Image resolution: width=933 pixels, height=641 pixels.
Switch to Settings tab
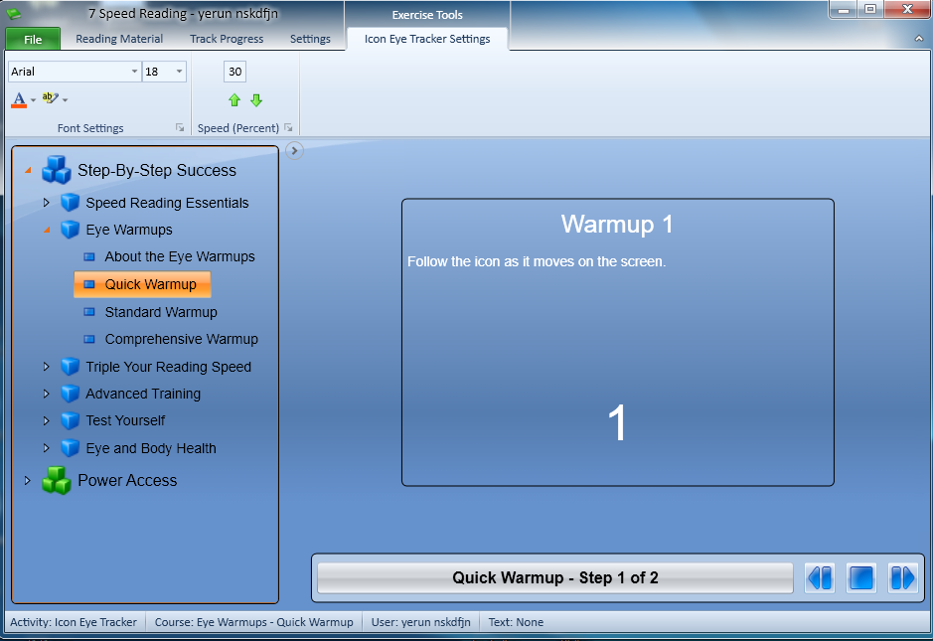point(310,39)
